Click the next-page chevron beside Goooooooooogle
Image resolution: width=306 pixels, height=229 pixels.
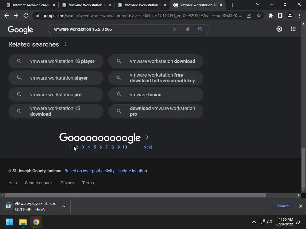[x=147, y=137]
